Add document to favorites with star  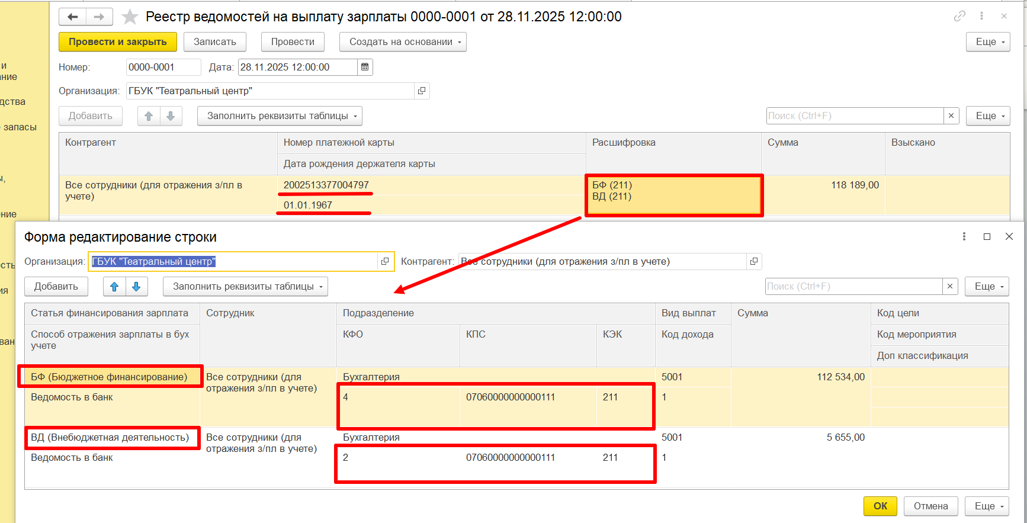pos(130,17)
